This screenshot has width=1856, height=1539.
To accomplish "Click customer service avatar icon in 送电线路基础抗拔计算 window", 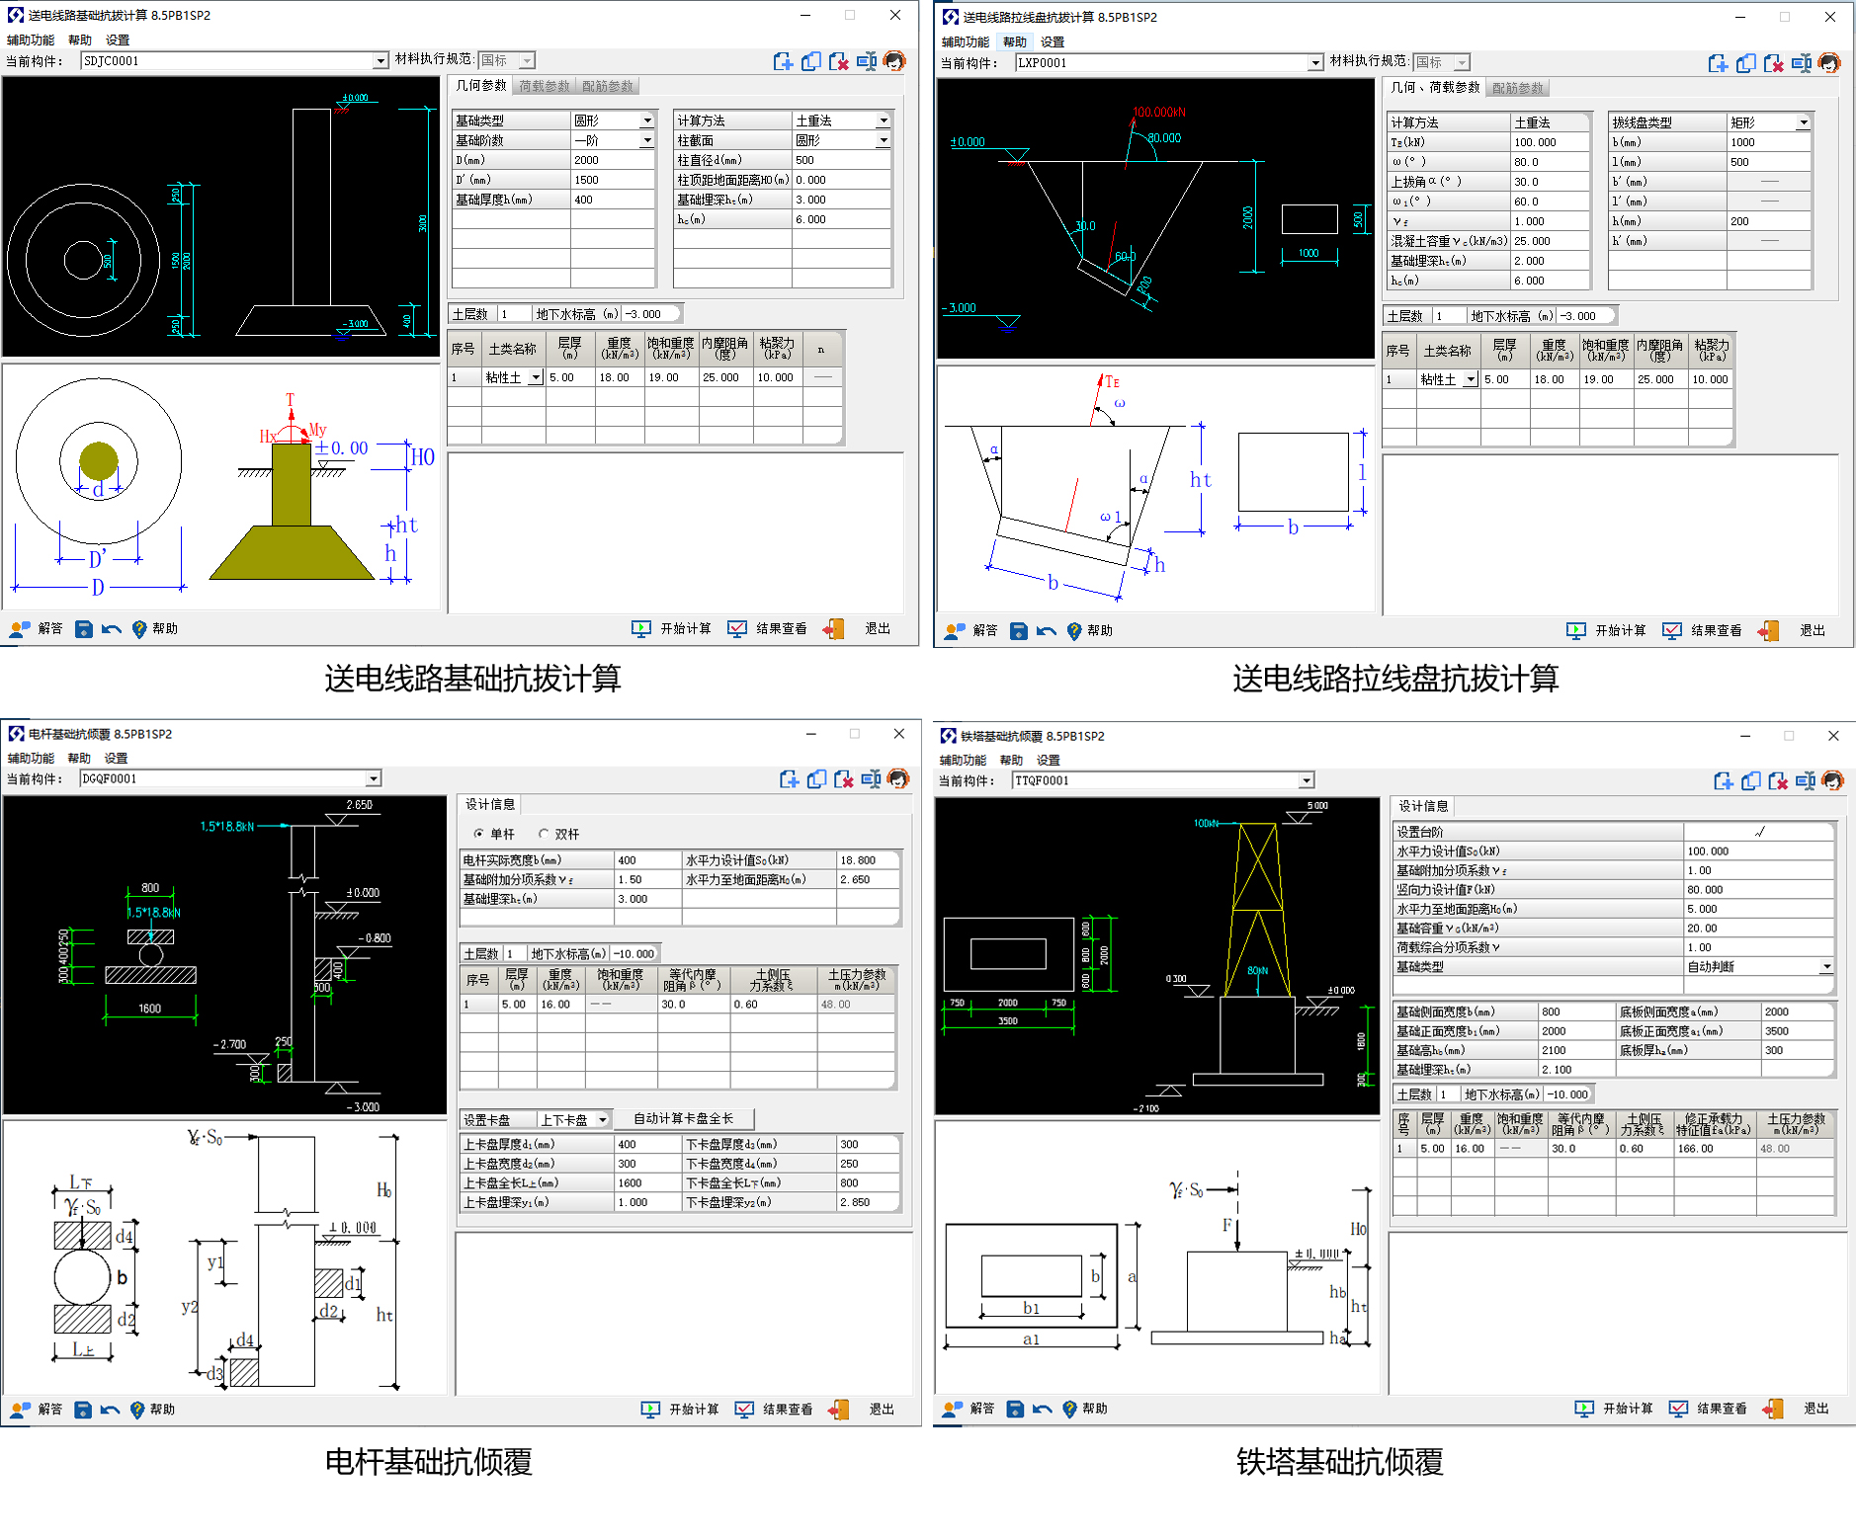I will click(894, 62).
